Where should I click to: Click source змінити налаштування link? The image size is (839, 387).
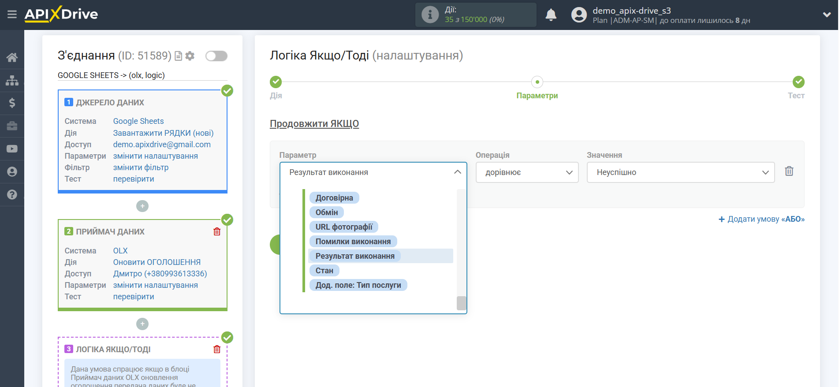click(x=156, y=156)
